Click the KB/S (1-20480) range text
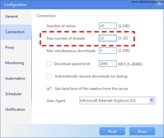Viewport: 164px width, 138px height. click(x=130, y=64)
